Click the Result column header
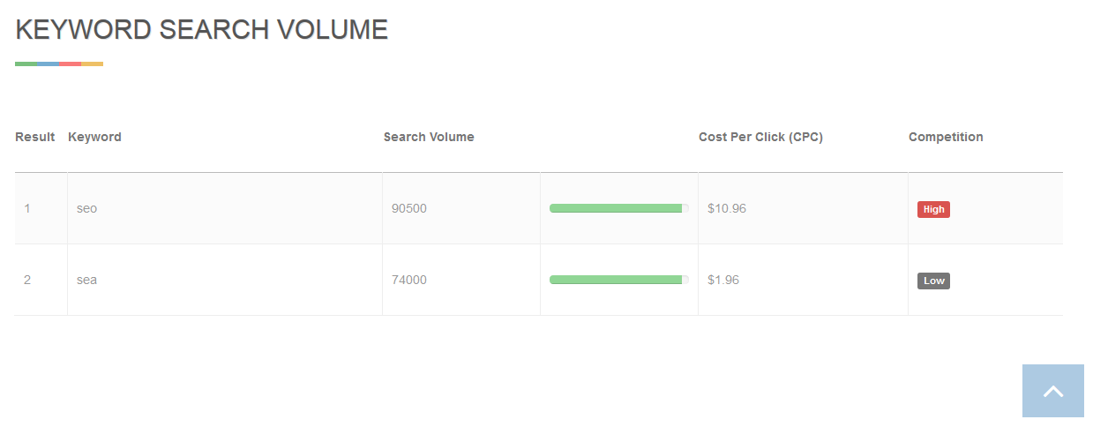The width and height of the screenshot is (1093, 427). (35, 137)
